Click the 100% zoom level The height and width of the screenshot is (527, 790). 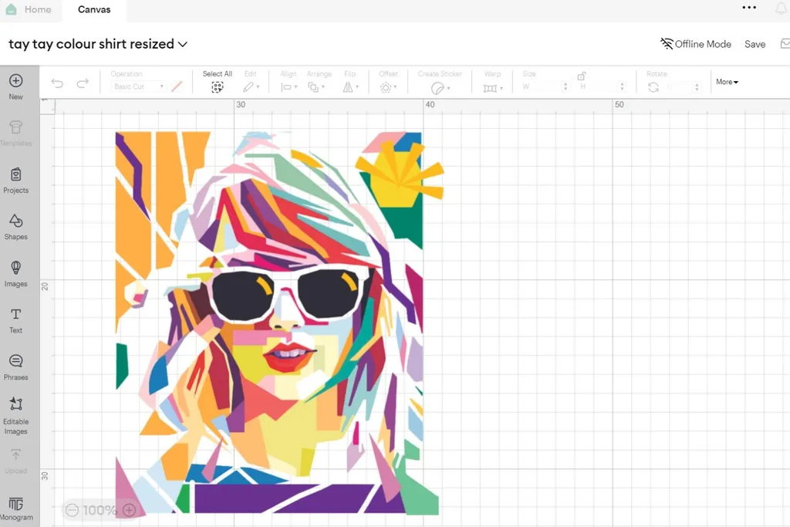(x=100, y=510)
